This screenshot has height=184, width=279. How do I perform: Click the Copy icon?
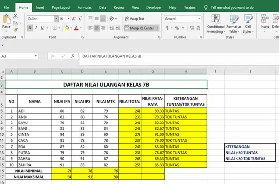pos(16,23)
